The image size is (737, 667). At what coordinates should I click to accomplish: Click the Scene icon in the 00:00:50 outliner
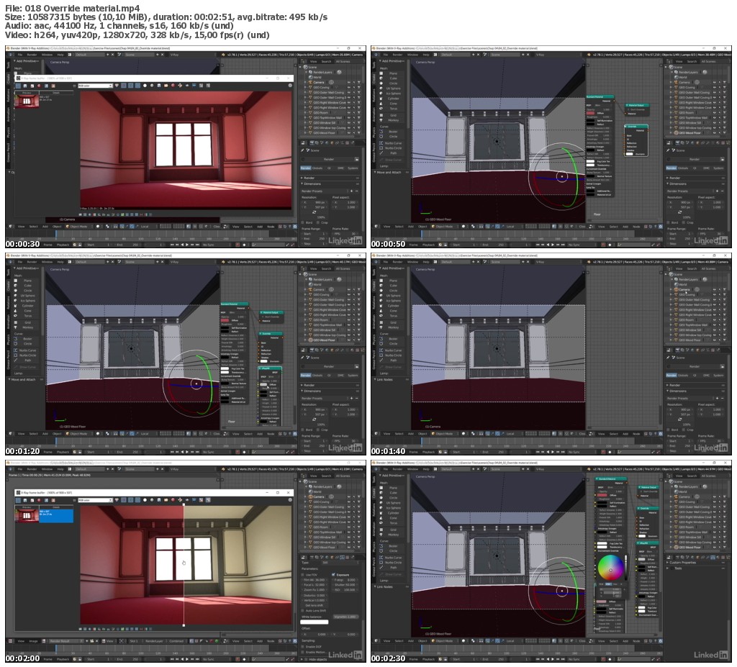[672, 67]
